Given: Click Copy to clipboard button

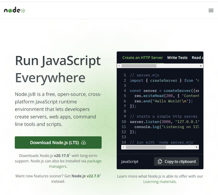Looking at the screenshot, I should click(176, 162).
